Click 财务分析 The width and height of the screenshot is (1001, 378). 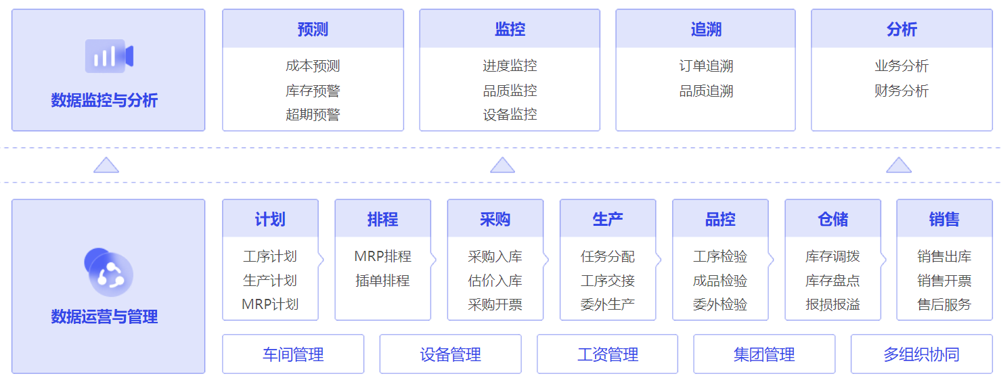[902, 91]
